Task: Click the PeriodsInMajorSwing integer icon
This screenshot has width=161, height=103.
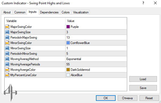Action: pos(7,38)
